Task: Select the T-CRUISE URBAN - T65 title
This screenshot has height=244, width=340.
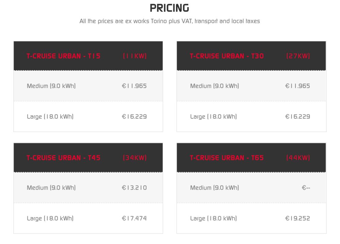Action: coord(227,158)
